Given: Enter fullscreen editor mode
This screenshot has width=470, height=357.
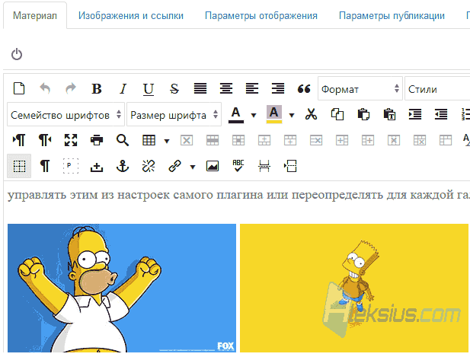Looking at the screenshot, I should [x=71, y=140].
